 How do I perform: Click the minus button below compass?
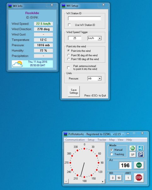(x=66, y=181)
